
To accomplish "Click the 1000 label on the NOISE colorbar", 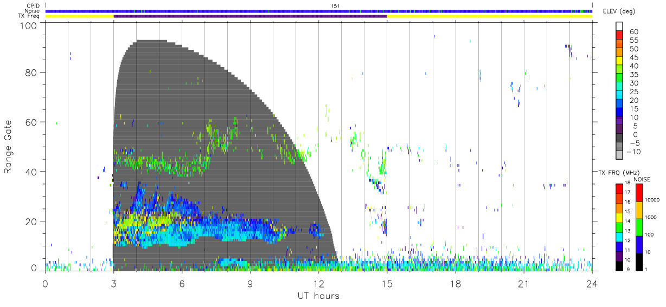I will coord(650,217).
